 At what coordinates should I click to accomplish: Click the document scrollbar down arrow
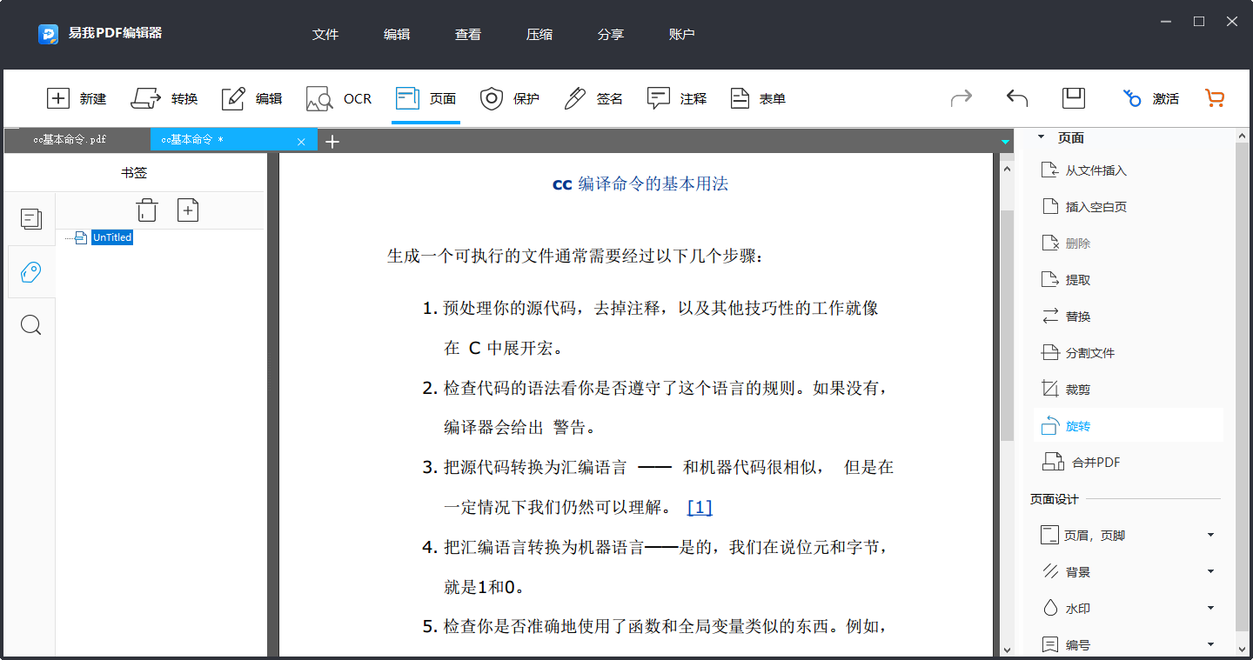(1007, 650)
